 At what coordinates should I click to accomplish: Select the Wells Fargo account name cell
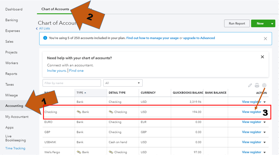click(52, 152)
